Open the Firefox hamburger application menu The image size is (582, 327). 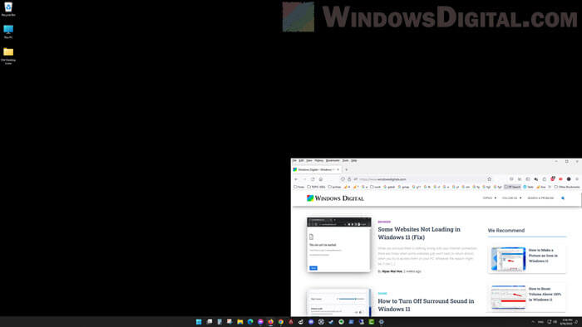[577, 179]
